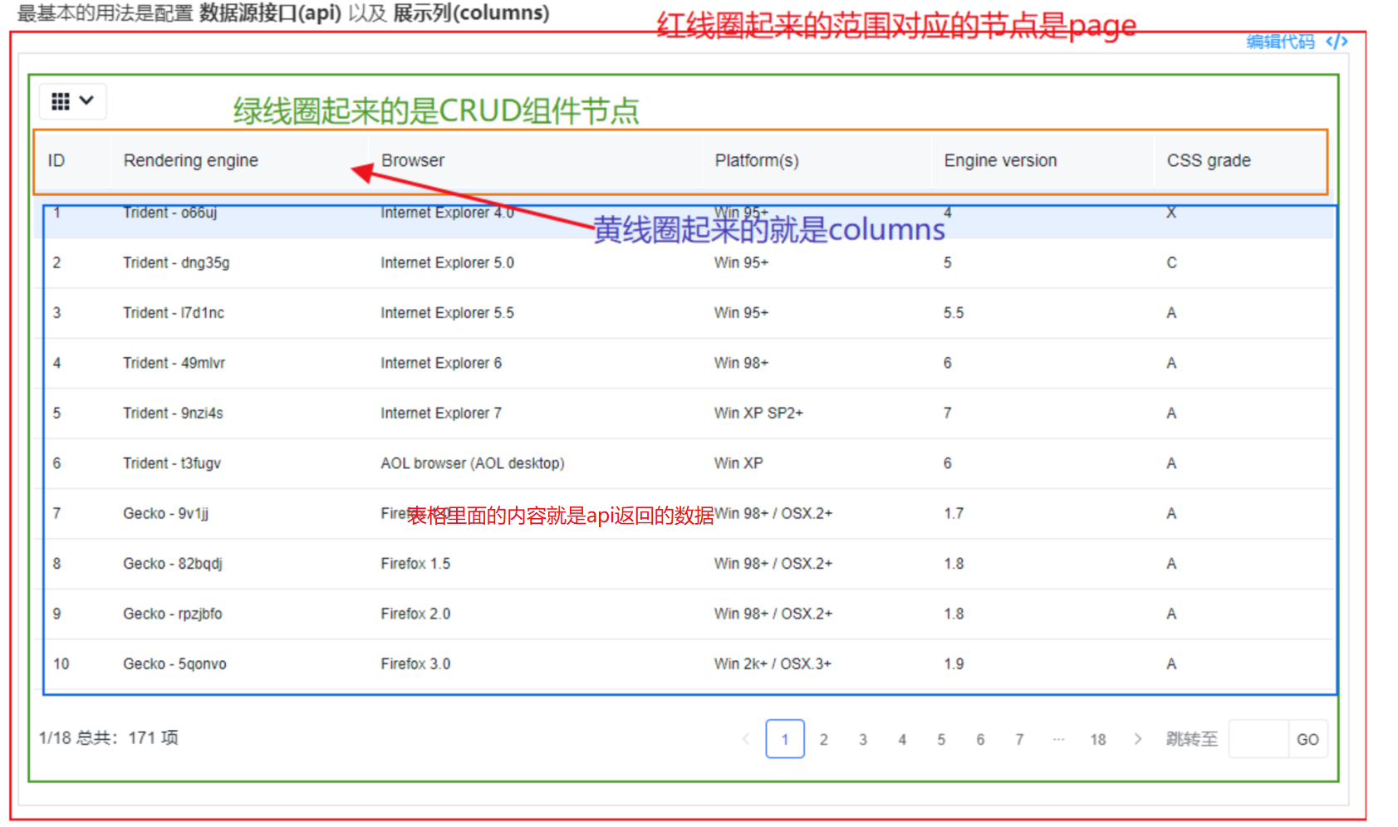Click the Browser column header
The width and height of the screenshot is (1398, 827).
pyautogui.click(x=413, y=160)
